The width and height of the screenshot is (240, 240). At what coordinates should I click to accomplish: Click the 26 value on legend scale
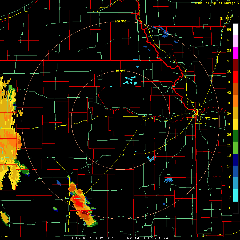229,135
